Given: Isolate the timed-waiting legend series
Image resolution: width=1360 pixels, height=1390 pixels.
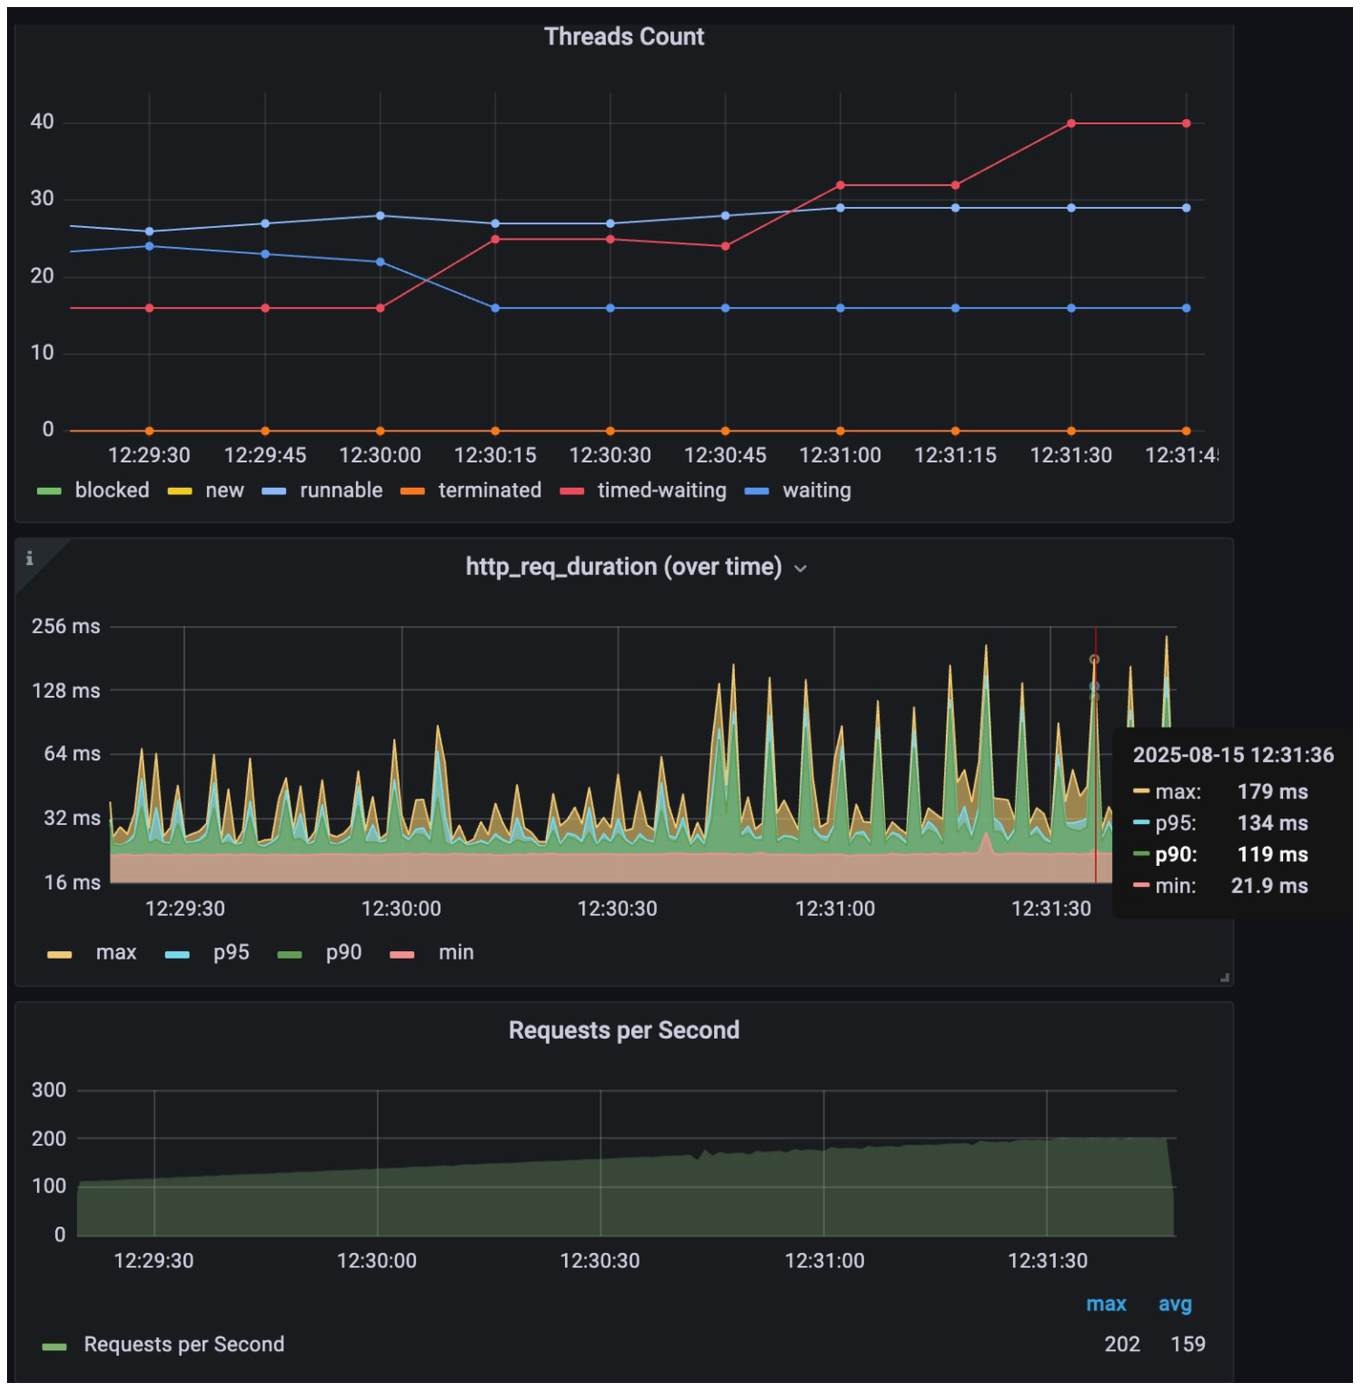Looking at the screenshot, I should (661, 490).
